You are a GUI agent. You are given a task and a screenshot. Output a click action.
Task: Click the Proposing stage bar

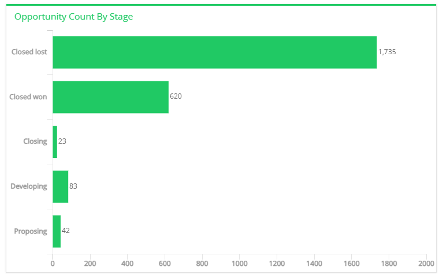[x=57, y=231]
